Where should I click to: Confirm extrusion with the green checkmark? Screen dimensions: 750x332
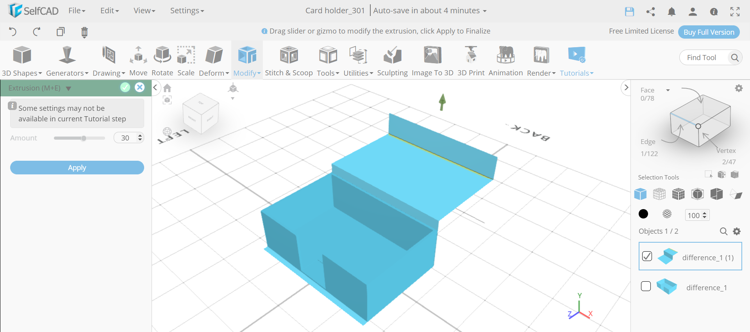pos(125,87)
